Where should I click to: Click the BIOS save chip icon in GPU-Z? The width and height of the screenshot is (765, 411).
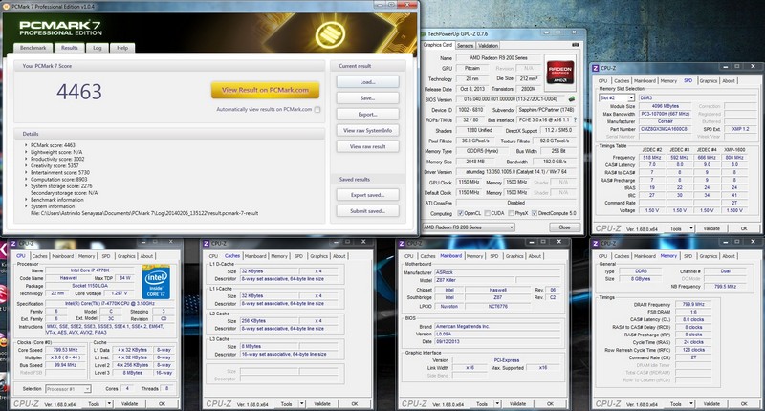click(x=571, y=99)
